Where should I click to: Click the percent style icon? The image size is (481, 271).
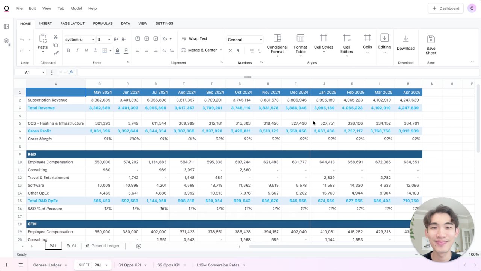pyautogui.click(x=230, y=50)
